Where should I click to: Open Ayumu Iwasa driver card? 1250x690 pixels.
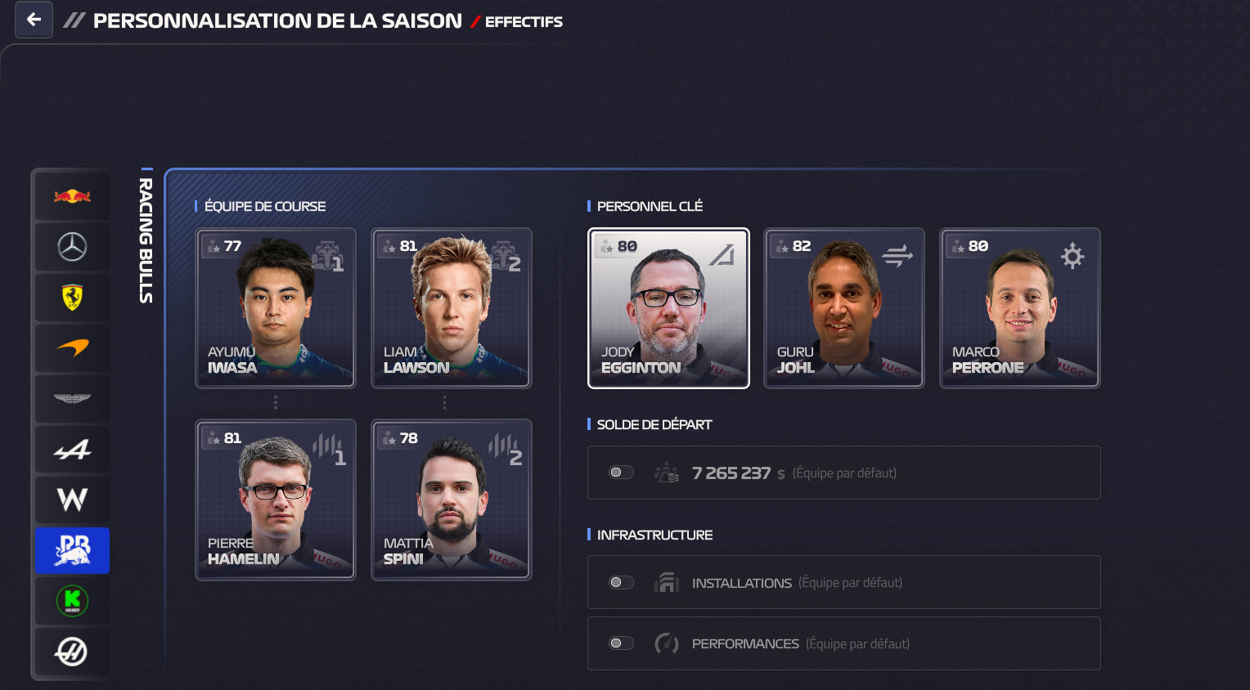(x=276, y=308)
